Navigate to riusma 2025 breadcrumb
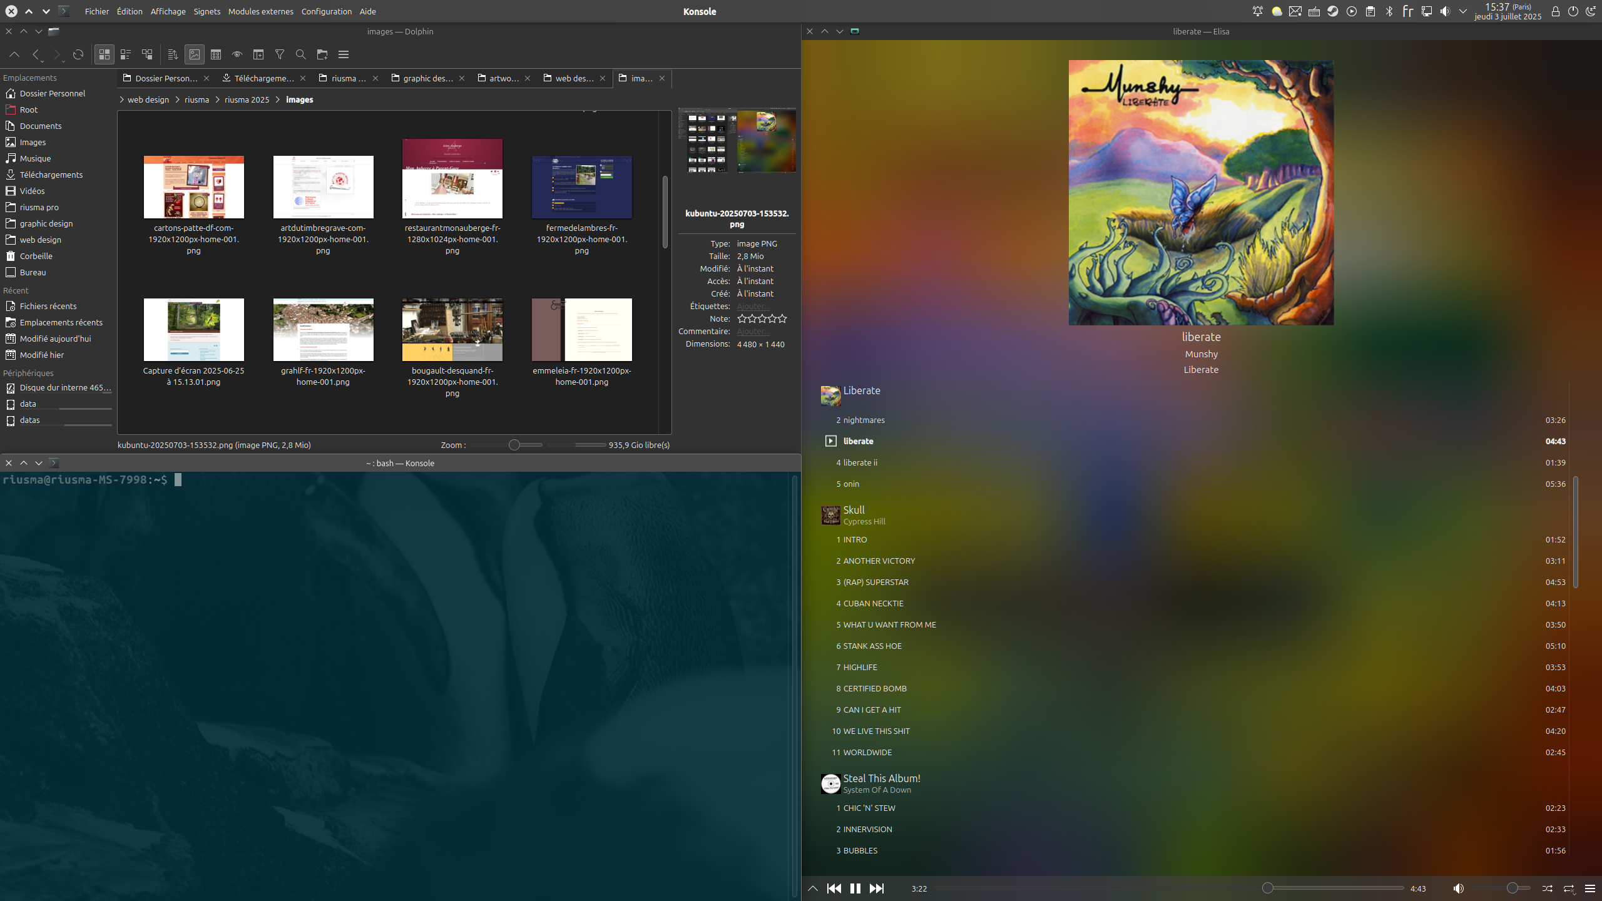 [247, 99]
